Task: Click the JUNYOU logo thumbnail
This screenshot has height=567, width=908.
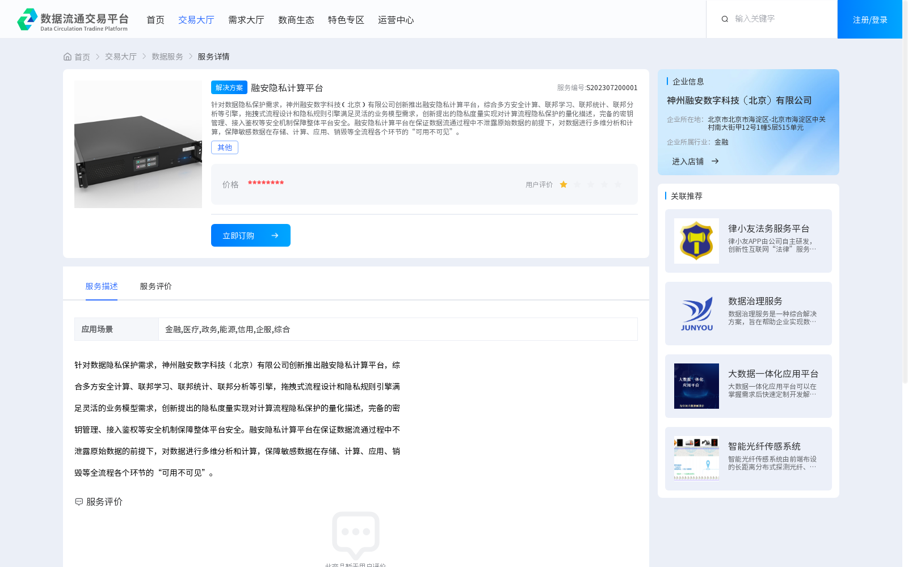Action: (696, 314)
